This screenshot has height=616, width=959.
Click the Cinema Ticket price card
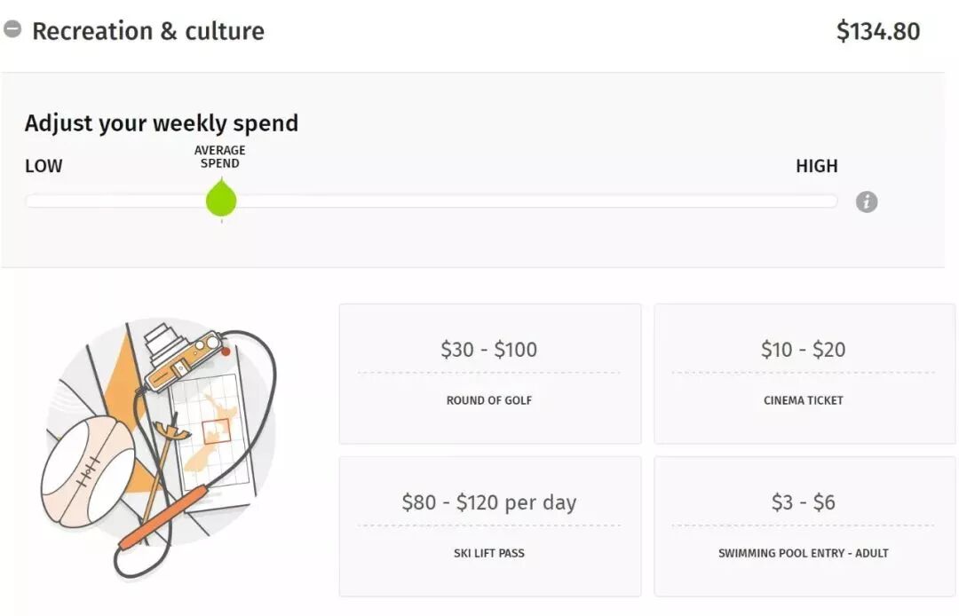(x=804, y=374)
